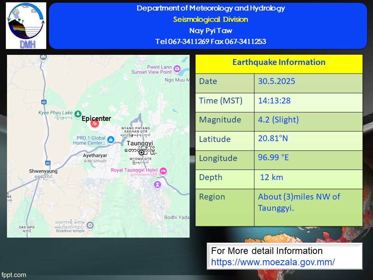Image resolution: width=373 pixels, height=280 pixels.
Task: Click Pwint Lann Sunset View Point camera pin
Action: [177, 69]
